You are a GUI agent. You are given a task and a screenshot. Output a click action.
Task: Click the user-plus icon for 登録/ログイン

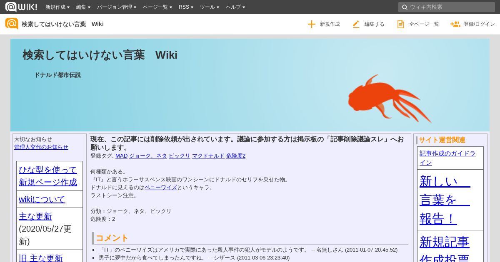point(455,24)
